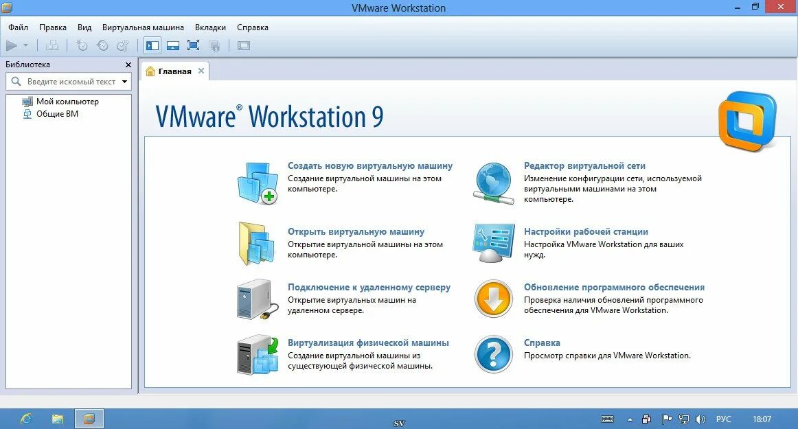
Task: Click the Send Ctrl+Alt+Del toolbar icon
Action: tap(52, 46)
